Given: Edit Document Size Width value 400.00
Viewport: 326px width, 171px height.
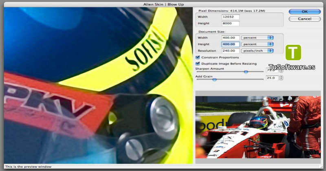Looking at the screenshot, I should coord(231,37).
